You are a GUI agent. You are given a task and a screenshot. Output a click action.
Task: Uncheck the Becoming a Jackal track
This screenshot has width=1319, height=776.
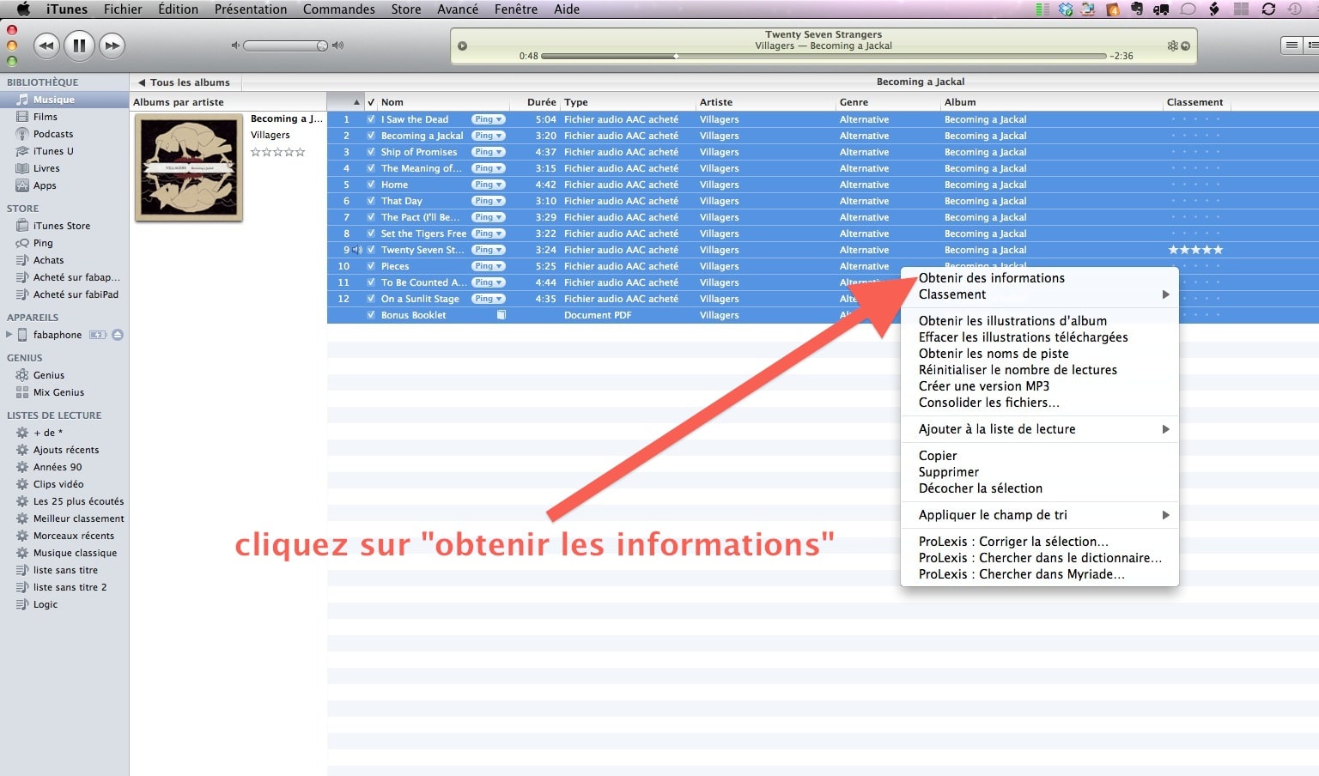[x=371, y=136]
